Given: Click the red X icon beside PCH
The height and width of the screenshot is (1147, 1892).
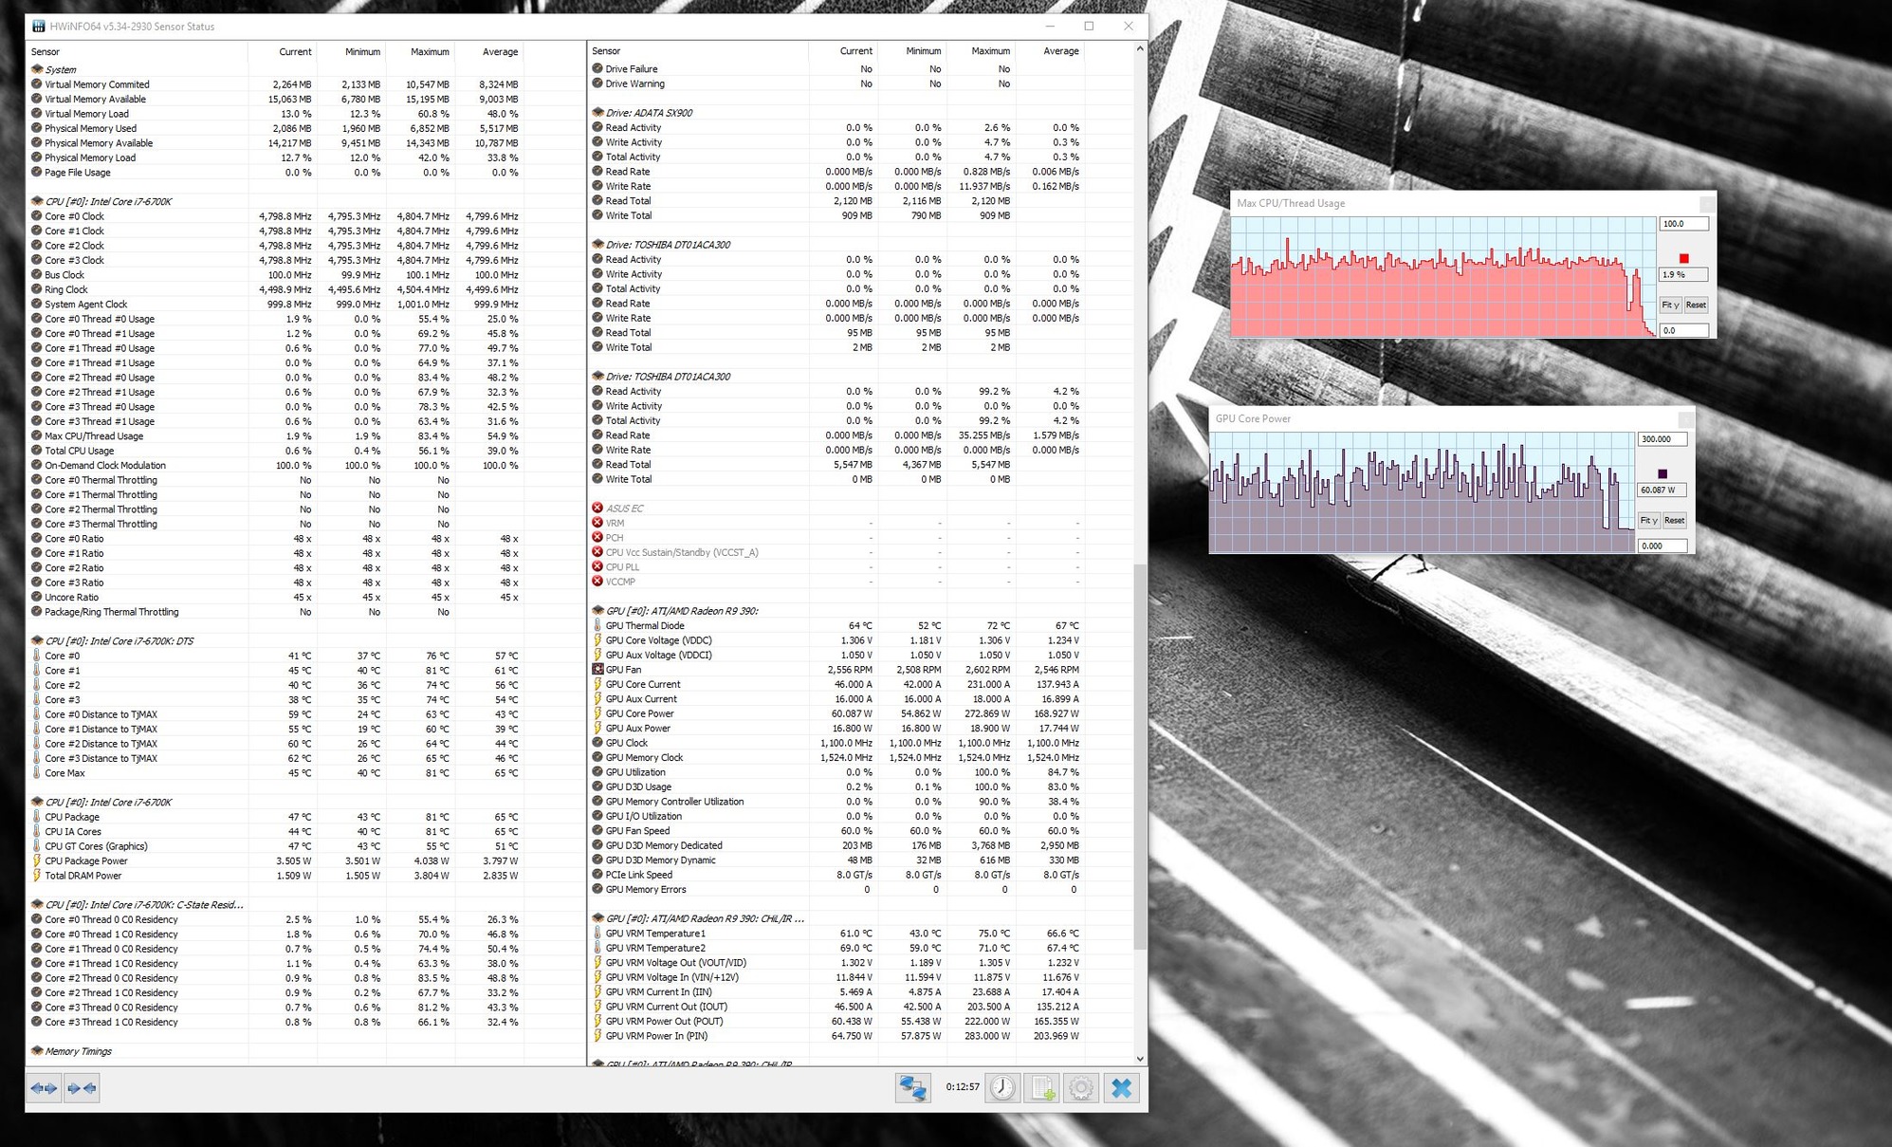Looking at the screenshot, I should point(597,538).
